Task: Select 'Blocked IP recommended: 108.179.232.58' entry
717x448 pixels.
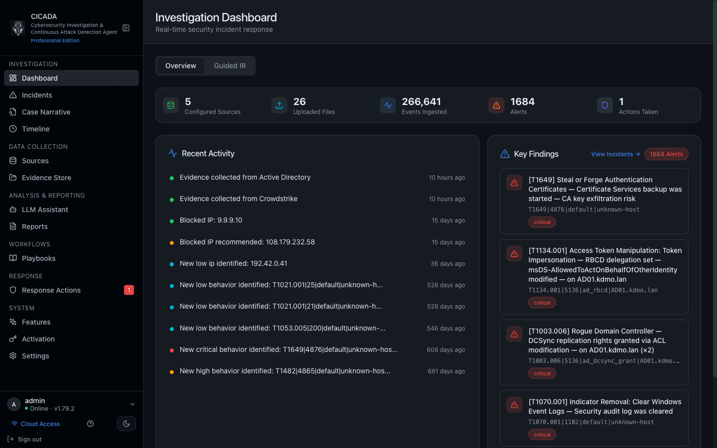Action: (x=317, y=242)
